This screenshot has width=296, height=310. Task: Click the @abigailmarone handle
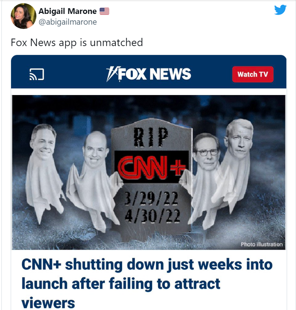(67, 22)
